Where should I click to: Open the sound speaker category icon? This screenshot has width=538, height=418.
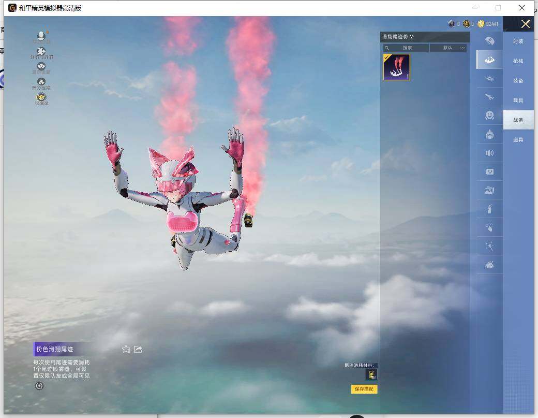pos(489,153)
